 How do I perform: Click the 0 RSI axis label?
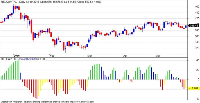[198, 80]
